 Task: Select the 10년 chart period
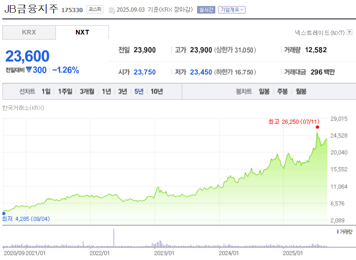(157, 91)
